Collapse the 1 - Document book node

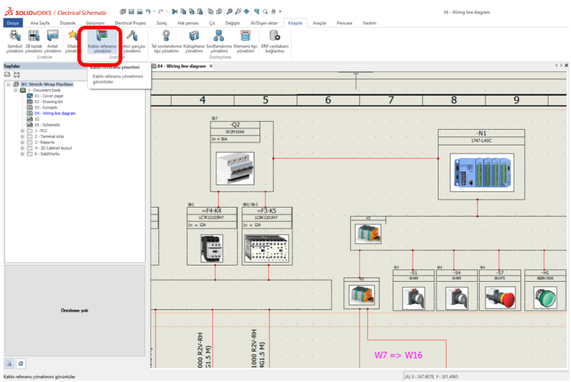[15, 90]
